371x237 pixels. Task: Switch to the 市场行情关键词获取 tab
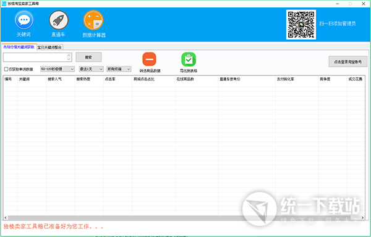pyautogui.click(x=19, y=47)
